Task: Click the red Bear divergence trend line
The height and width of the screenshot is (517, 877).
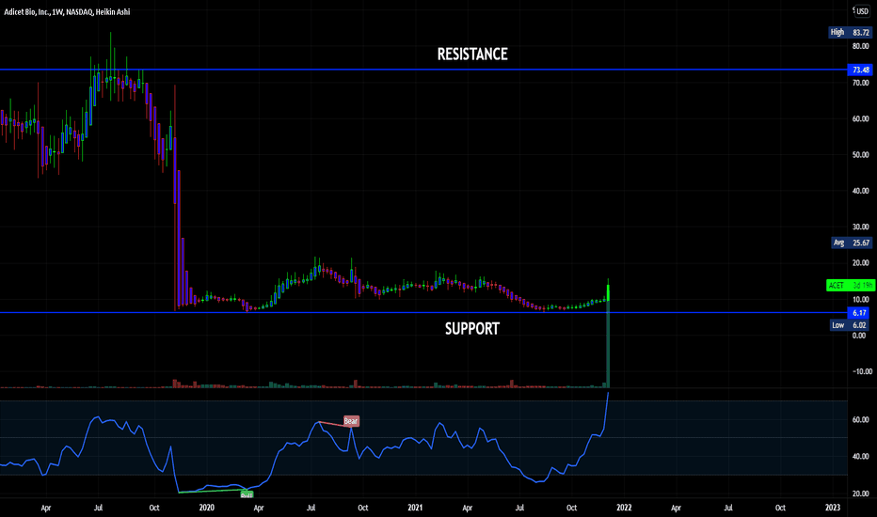Action: pyautogui.click(x=334, y=424)
